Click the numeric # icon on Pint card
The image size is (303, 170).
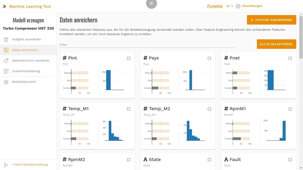tap(65, 58)
